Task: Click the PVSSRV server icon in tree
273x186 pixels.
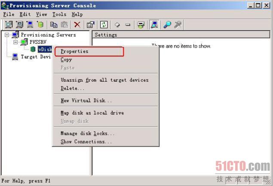Action: click(24, 42)
